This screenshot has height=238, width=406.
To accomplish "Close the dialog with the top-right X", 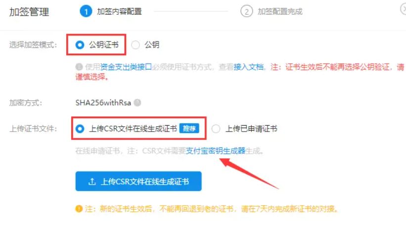I will [404, 9].
